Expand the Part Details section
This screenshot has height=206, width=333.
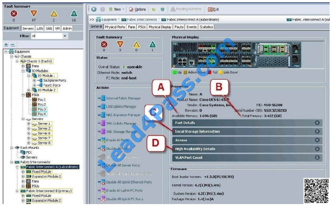(x=247, y=123)
